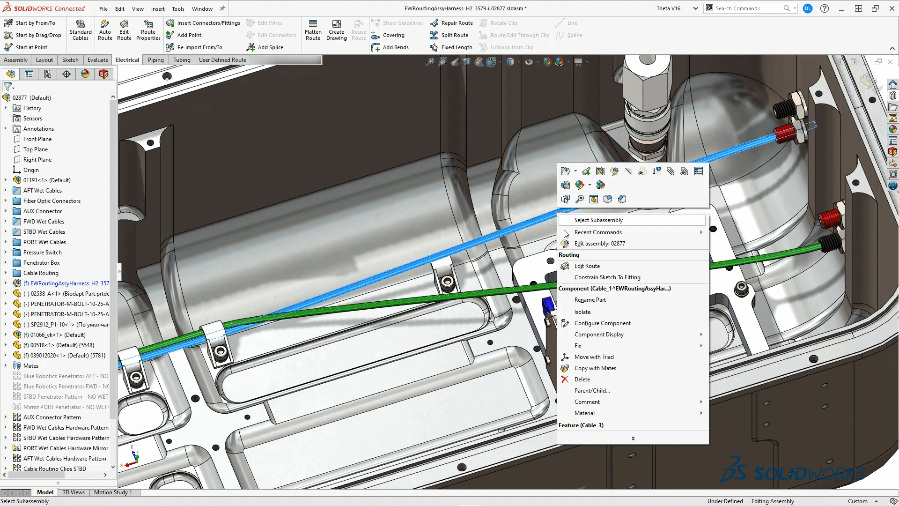Click Open Part icon in context toolbar
Image resolution: width=899 pixels, height=506 pixels.
coord(565,171)
